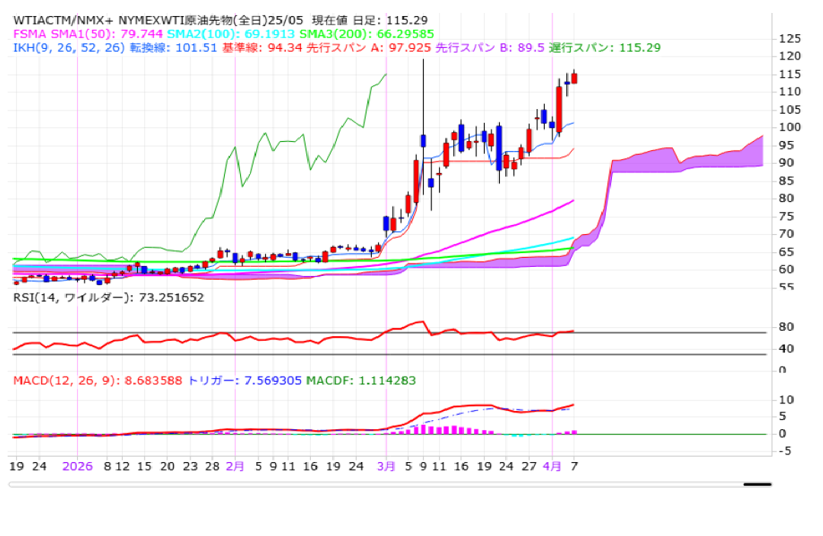Click the magenta SMA 50 line end
The image size is (823, 536).
(572, 201)
